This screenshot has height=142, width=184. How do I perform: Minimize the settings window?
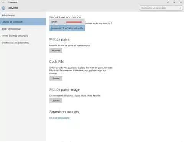pos(168,2)
